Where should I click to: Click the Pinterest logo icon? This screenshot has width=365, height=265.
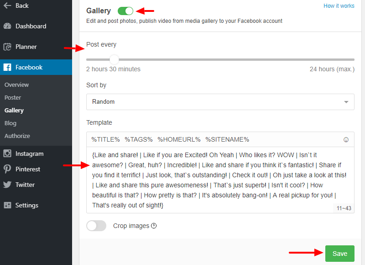[7, 169]
